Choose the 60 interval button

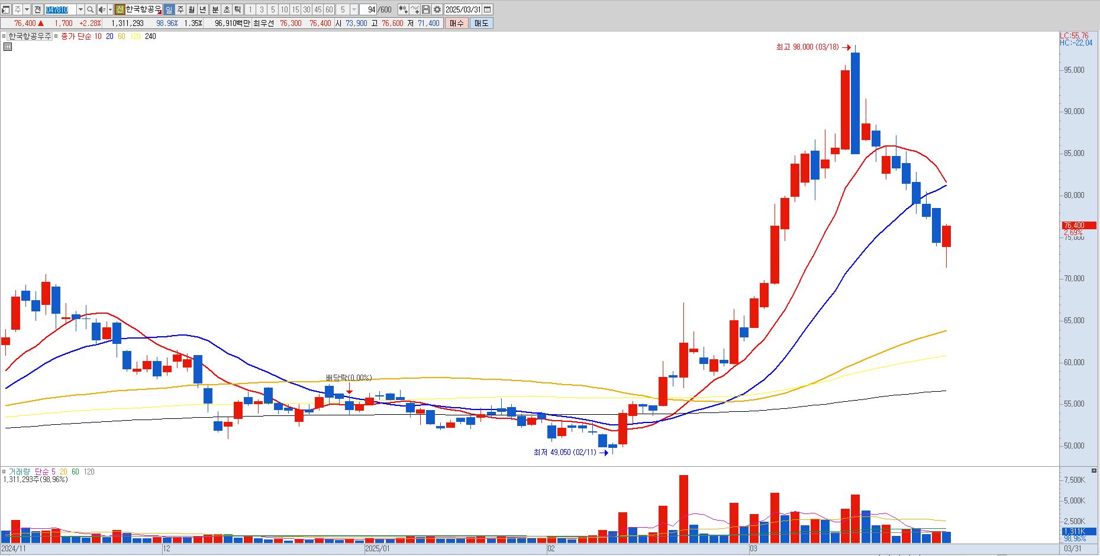(329, 9)
